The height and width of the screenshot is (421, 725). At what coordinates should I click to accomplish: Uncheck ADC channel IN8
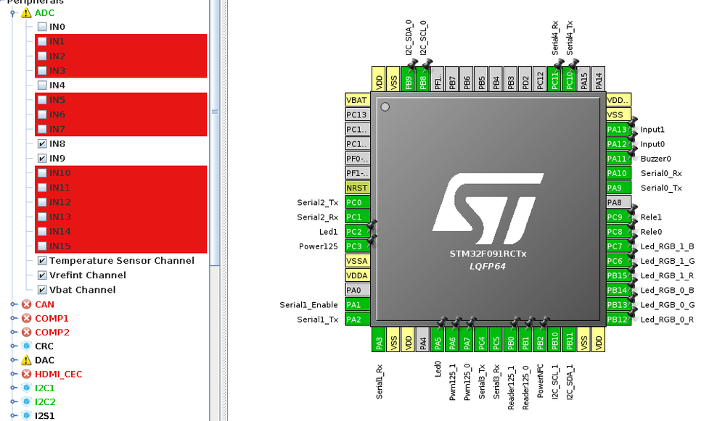click(42, 143)
